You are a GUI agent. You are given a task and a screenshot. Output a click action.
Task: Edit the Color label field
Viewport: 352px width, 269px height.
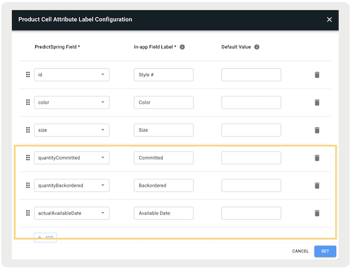point(164,103)
